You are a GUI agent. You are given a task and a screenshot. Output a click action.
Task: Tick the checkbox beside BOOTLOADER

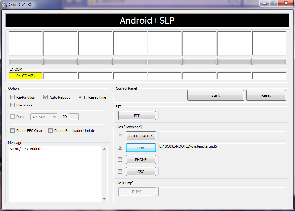[120, 136]
